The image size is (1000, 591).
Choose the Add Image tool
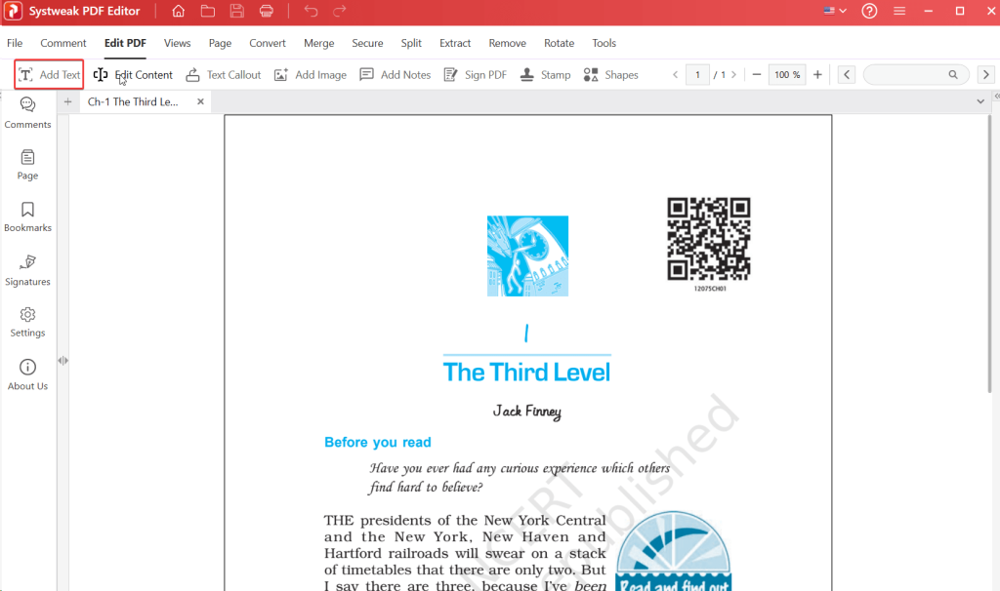(310, 75)
